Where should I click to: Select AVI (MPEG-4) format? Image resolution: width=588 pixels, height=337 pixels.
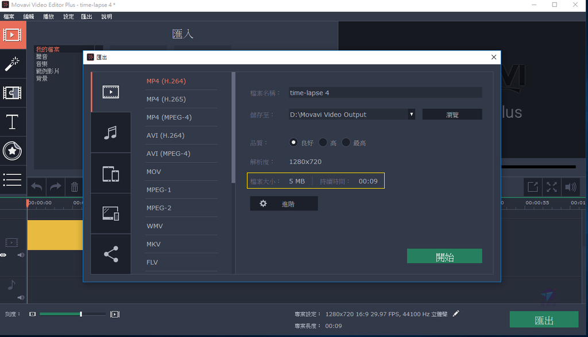(x=168, y=154)
